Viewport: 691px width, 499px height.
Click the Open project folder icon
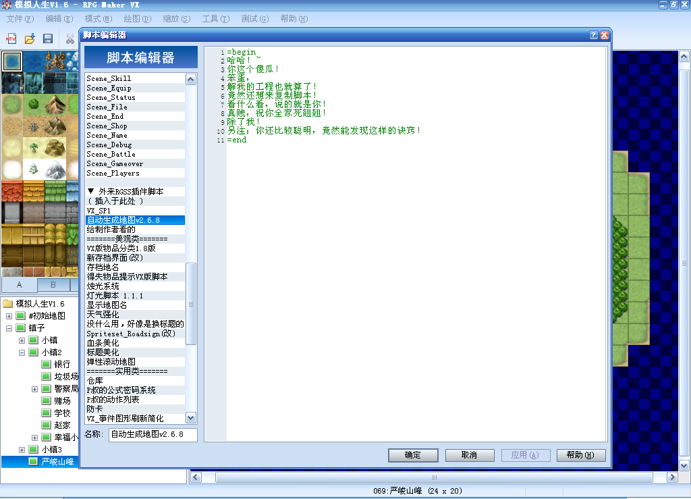(30, 38)
